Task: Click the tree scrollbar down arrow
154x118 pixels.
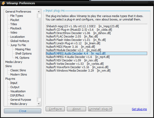Action: (39, 104)
